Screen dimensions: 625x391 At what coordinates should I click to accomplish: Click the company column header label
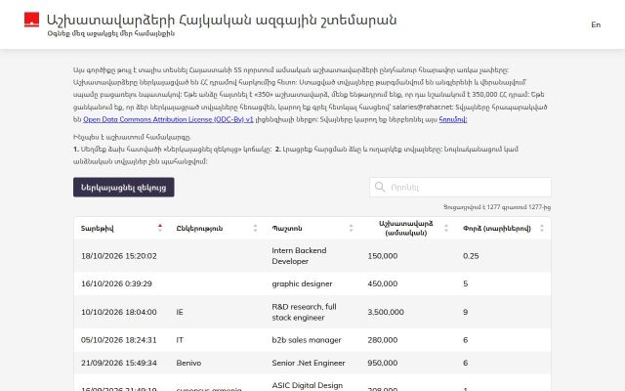(199, 228)
